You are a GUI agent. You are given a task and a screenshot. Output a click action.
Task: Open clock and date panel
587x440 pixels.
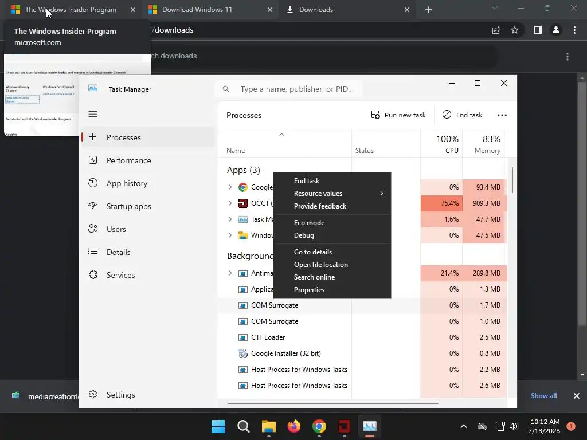click(x=544, y=426)
